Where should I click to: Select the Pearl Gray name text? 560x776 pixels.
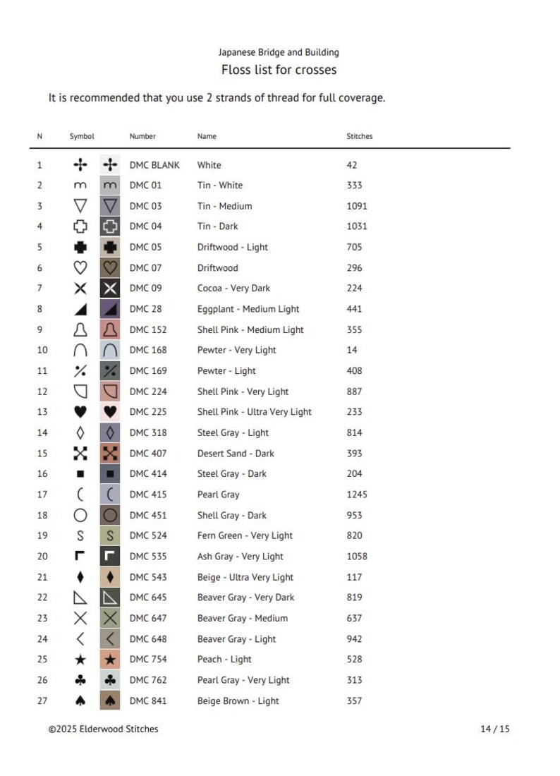tap(218, 495)
